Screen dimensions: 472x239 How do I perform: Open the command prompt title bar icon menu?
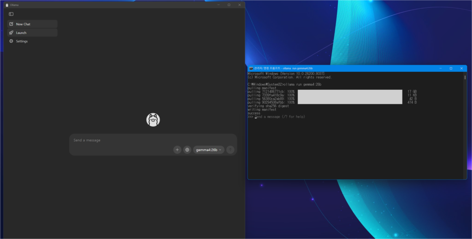251,68
